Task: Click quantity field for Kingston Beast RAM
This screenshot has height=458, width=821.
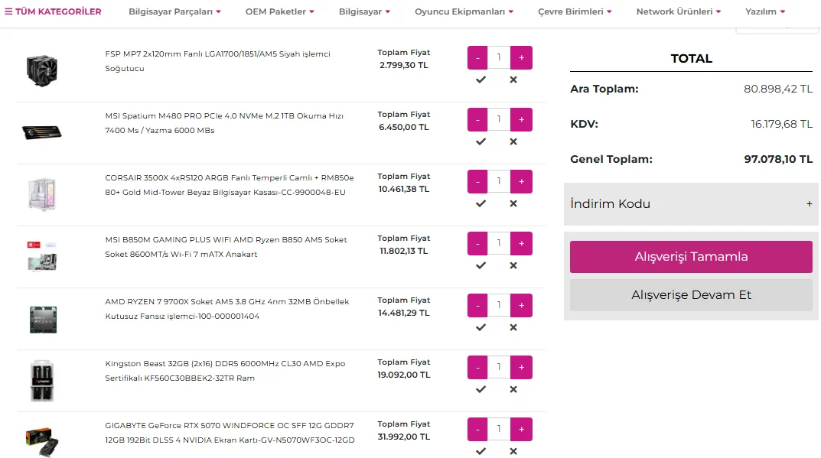Action: pos(499,367)
